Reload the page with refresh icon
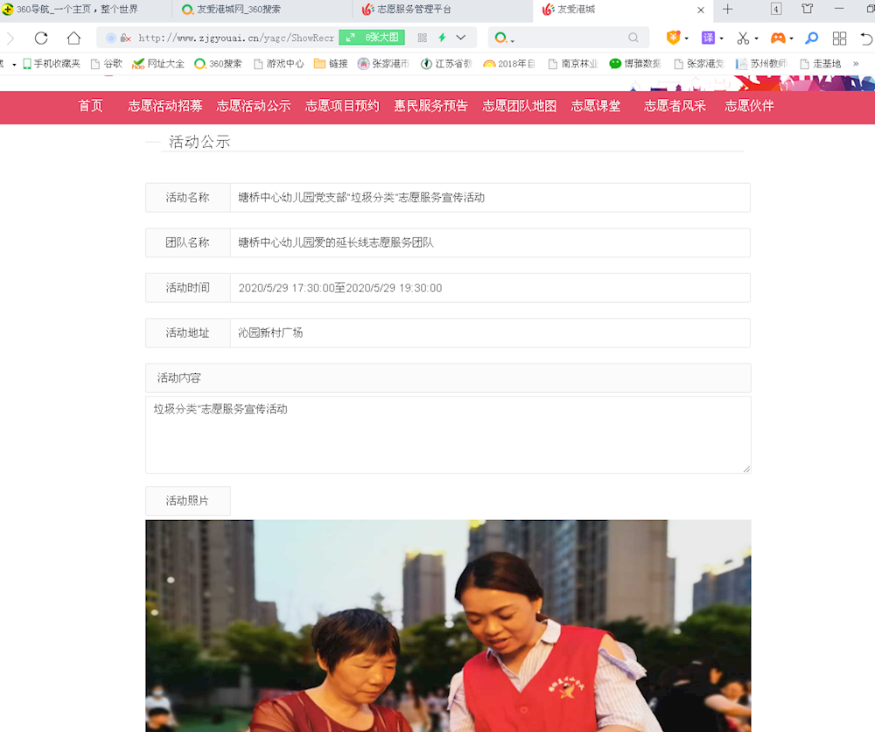The image size is (875, 732). [x=40, y=38]
